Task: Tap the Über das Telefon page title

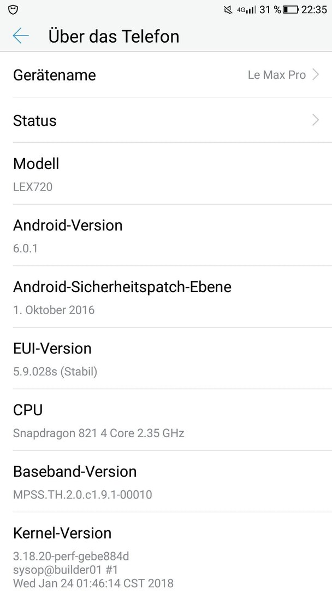Action: 114,36
